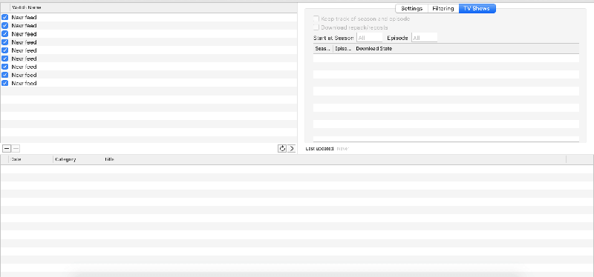Toggle 'Download repack/reposts' checkbox
594x277 pixels.
[x=316, y=27]
